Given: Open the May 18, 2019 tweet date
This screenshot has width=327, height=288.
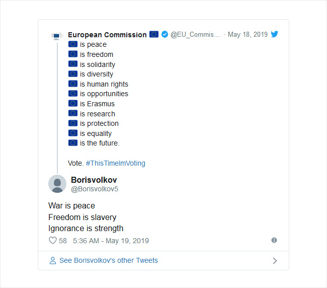Looking at the screenshot, I should point(248,34).
